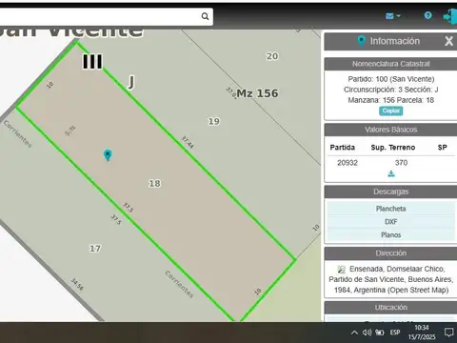Open the help question mark icon
Viewport: 457px width, 343px height.
pyautogui.click(x=427, y=15)
